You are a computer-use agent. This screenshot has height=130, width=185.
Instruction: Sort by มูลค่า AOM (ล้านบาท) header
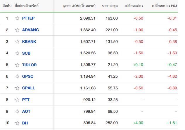(x=79, y=6)
